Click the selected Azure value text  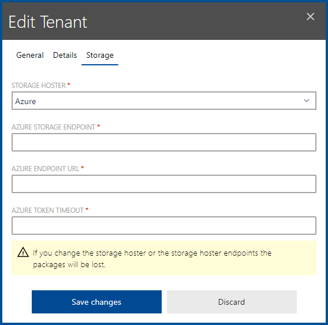25,101
